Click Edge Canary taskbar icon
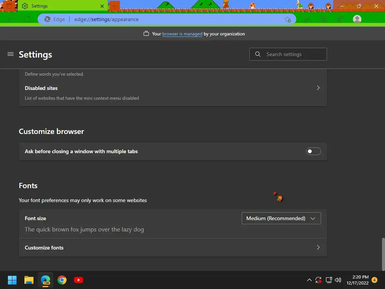The width and height of the screenshot is (385, 289). tap(45, 280)
